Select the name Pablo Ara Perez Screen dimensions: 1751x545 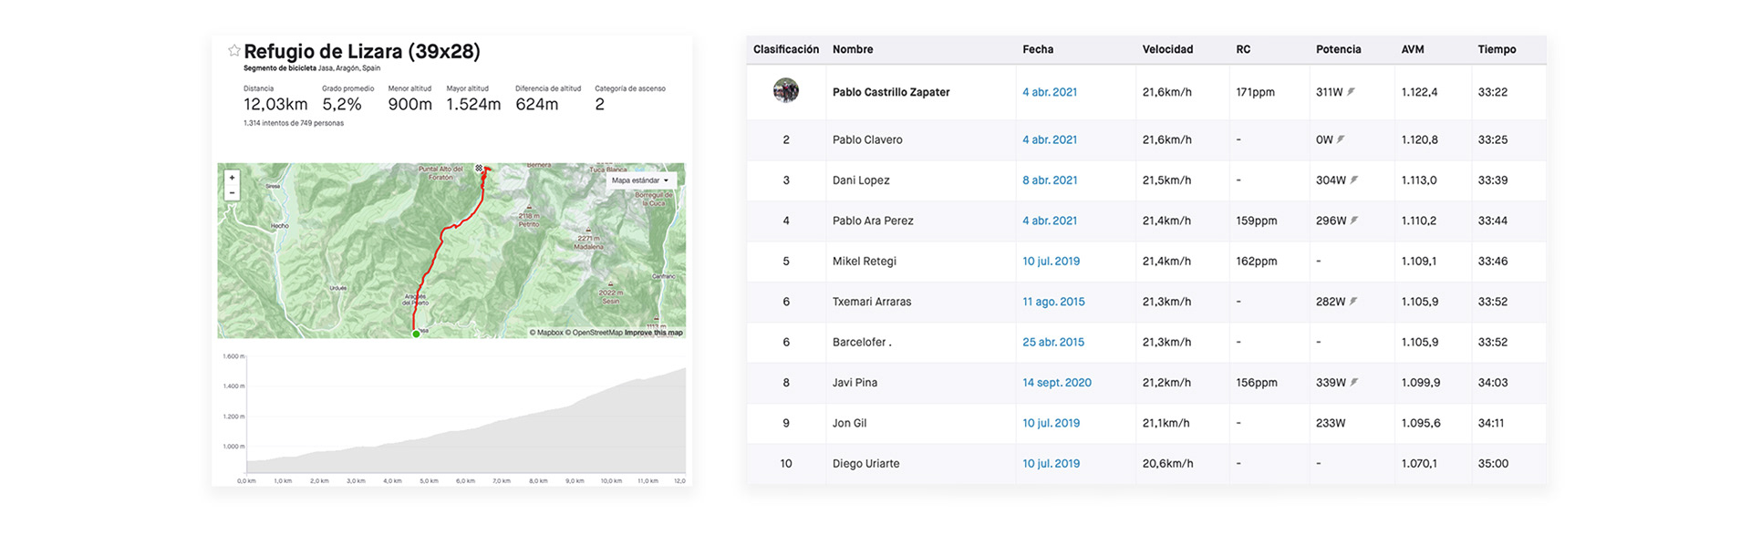click(x=873, y=221)
